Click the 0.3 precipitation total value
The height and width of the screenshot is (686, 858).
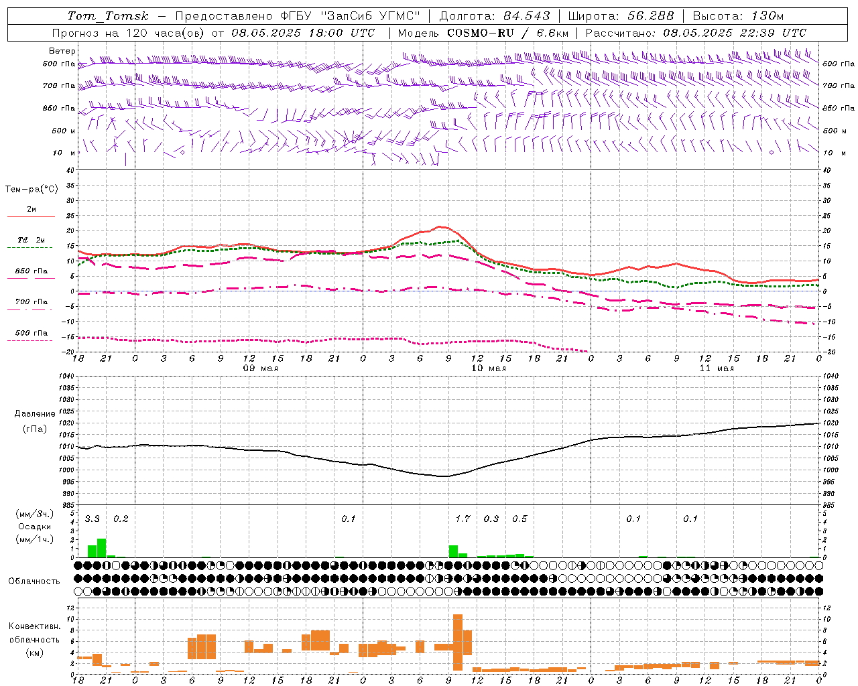[491, 519]
